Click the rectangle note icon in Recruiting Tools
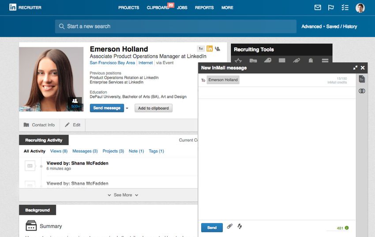This screenshot has width=375, height=237. (x=282, y=60)
